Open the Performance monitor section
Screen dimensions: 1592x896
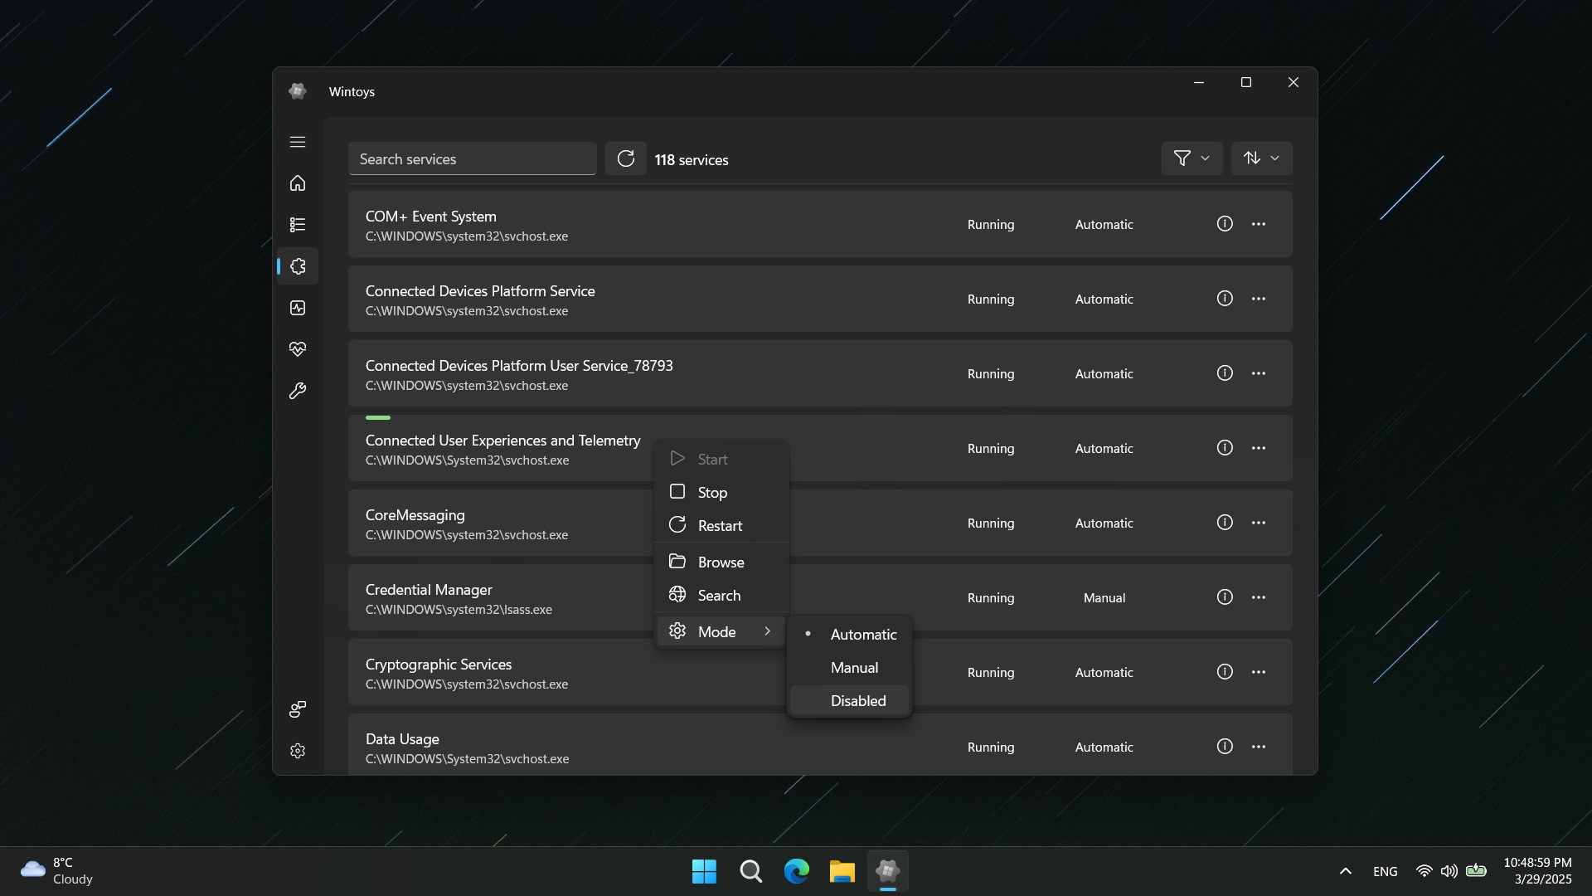coord(297,308)
